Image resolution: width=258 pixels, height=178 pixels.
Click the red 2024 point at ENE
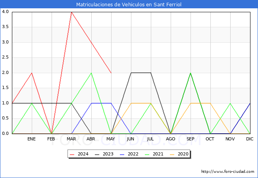(x=32, y=73)
